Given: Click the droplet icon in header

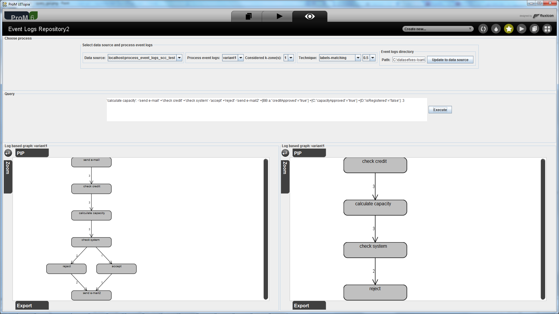Looking at the screenshot, I should click(496, 29).
